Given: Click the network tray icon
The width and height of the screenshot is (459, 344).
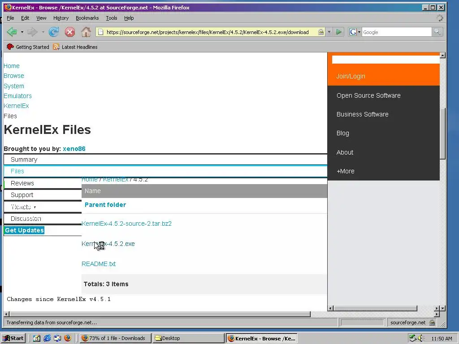Looking at the screenshot, I should pos(413,338).
